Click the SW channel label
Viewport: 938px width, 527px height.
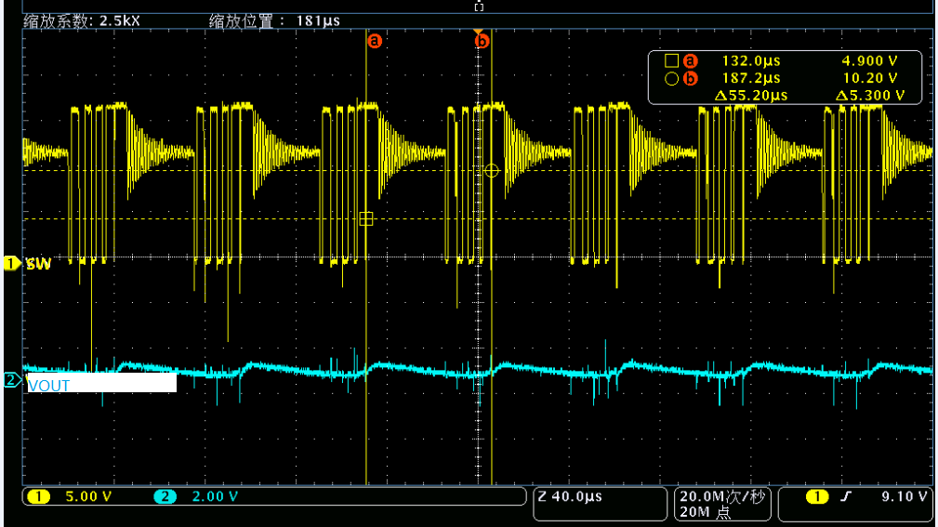click(38, 264)
